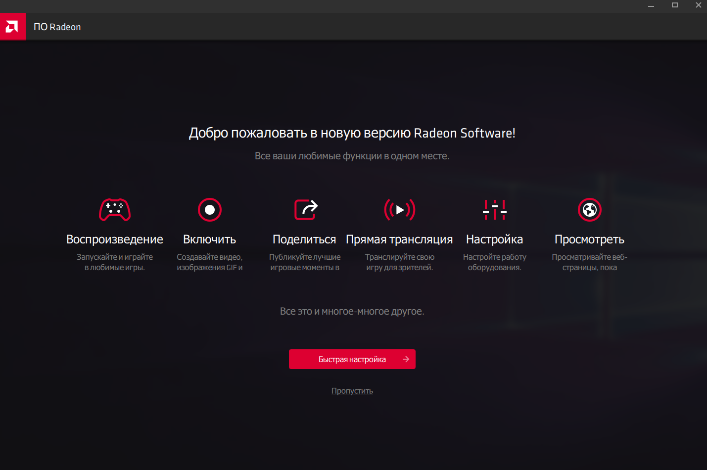
Task: Minimize the Radeon window
Action: (x=651, y=5)
